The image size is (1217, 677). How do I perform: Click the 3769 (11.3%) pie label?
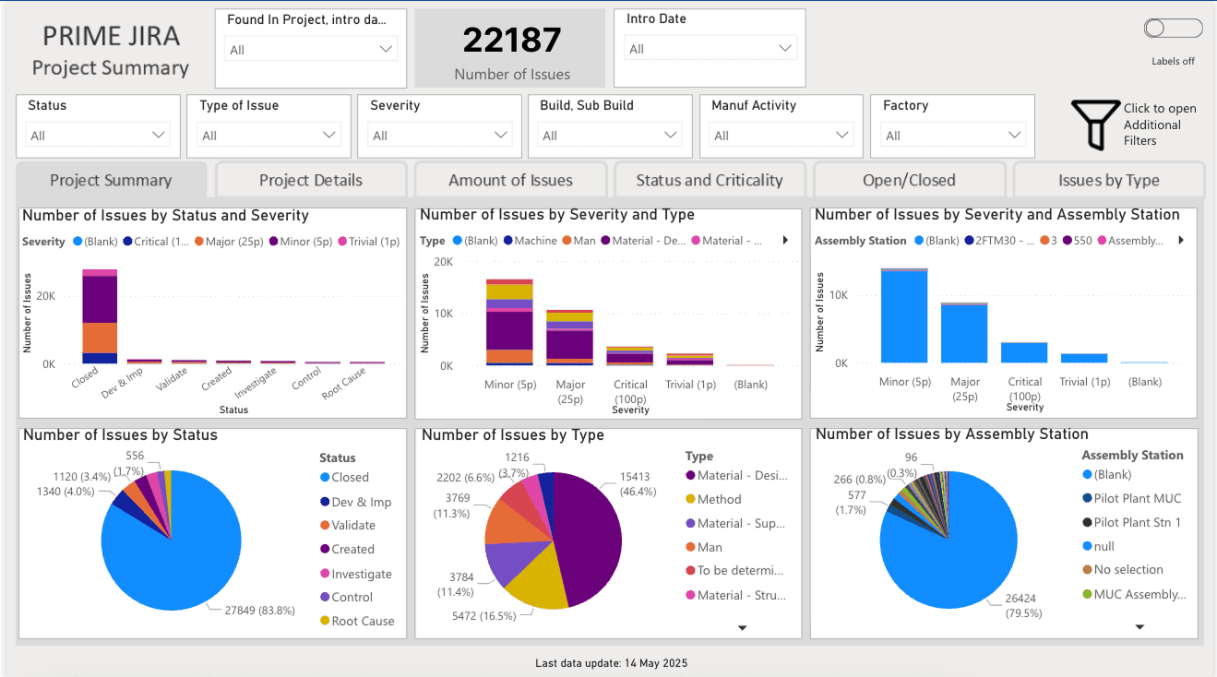[x=451, y=505]
